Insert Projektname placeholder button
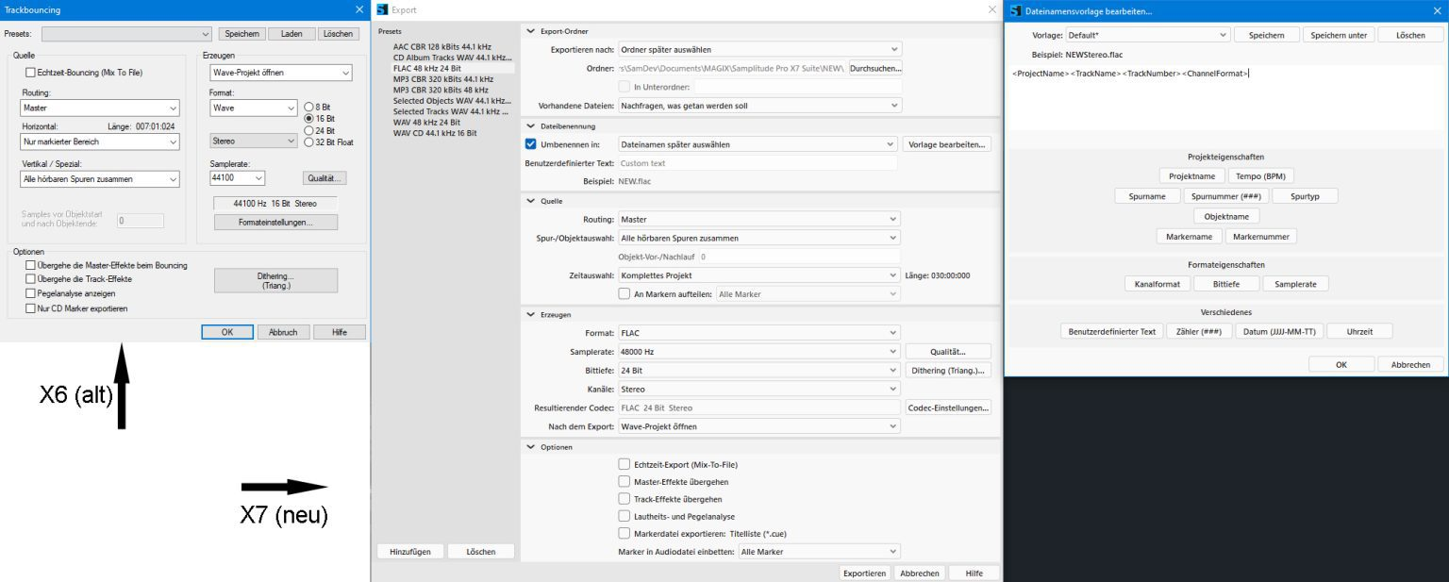The height and width of the screenshot is (582, 1449). (x=1191, y=176)
